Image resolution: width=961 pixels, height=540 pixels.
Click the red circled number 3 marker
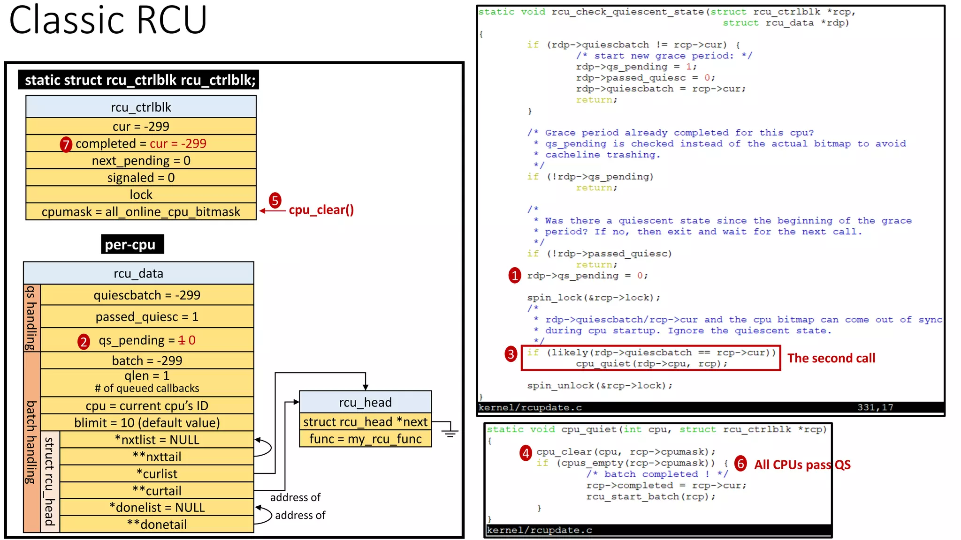(x=511, y=354)
